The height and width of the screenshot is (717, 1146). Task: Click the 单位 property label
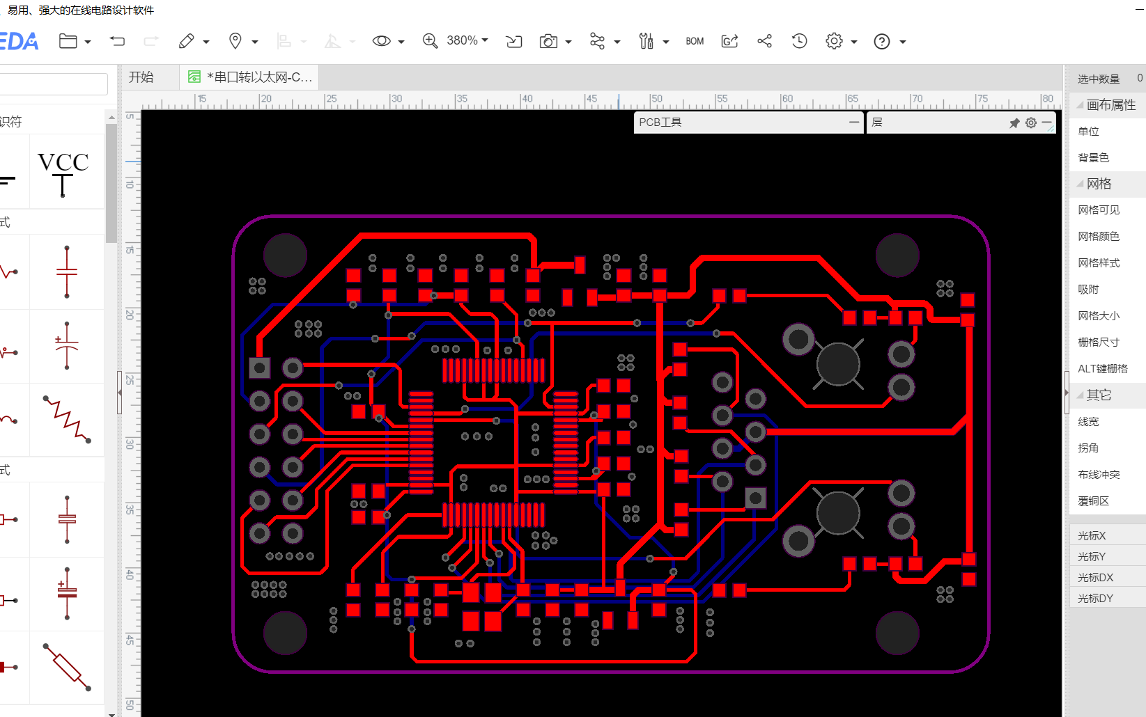[1088, 131]
